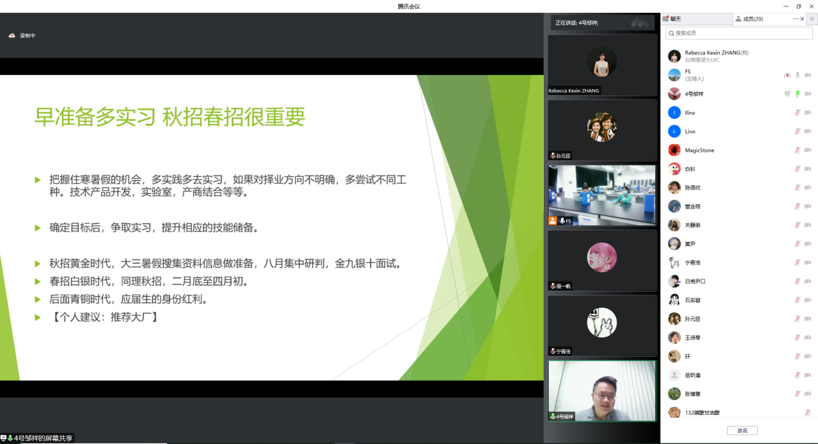This screenshot has height=444, width=818.
Task: Toggle the green microphone of 4号邹祥
Action: [798, 94]
